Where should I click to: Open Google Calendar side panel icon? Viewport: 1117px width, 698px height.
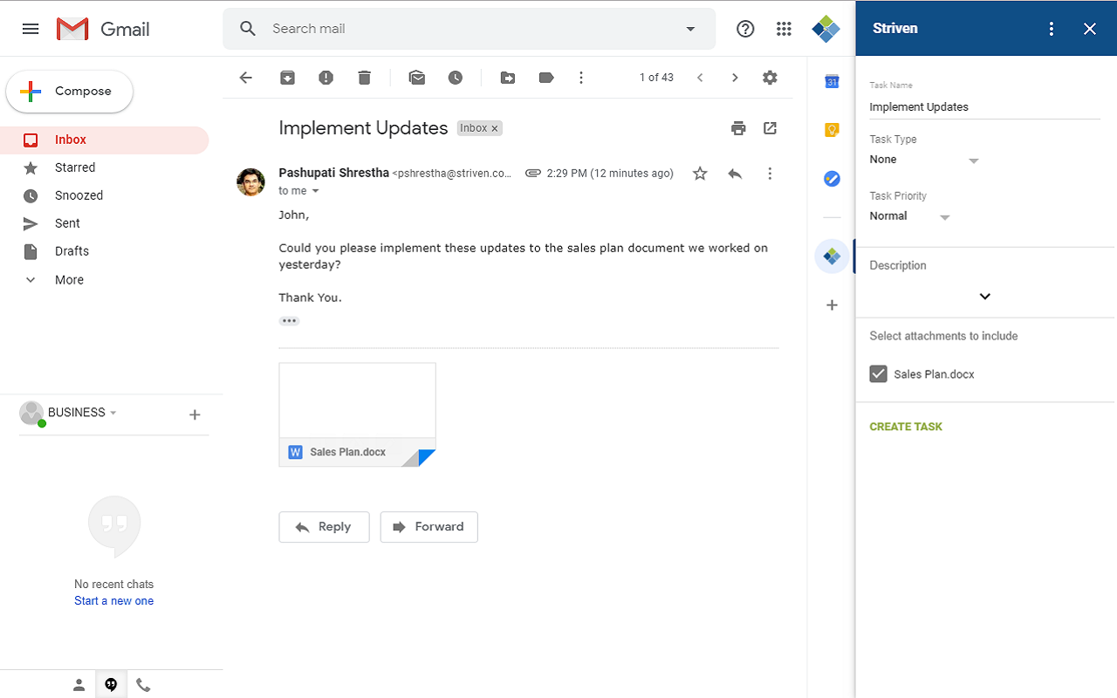tap(832, 81)
